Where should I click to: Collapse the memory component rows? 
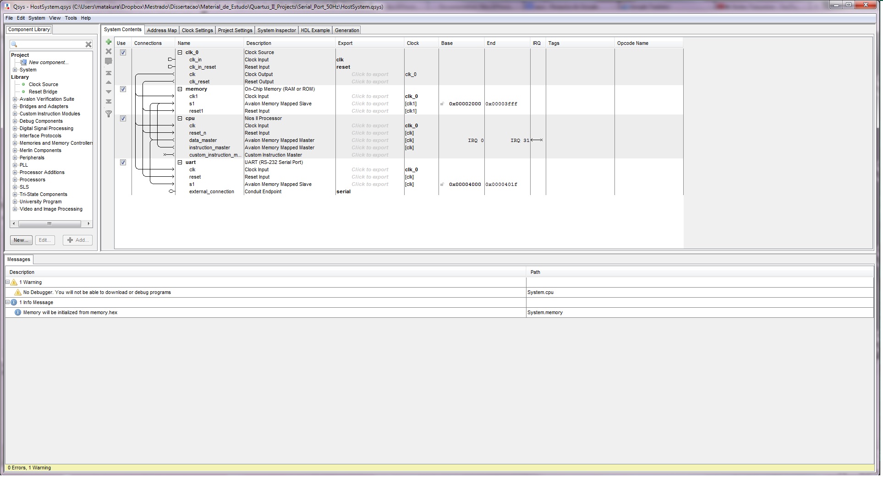pos(180,89)
